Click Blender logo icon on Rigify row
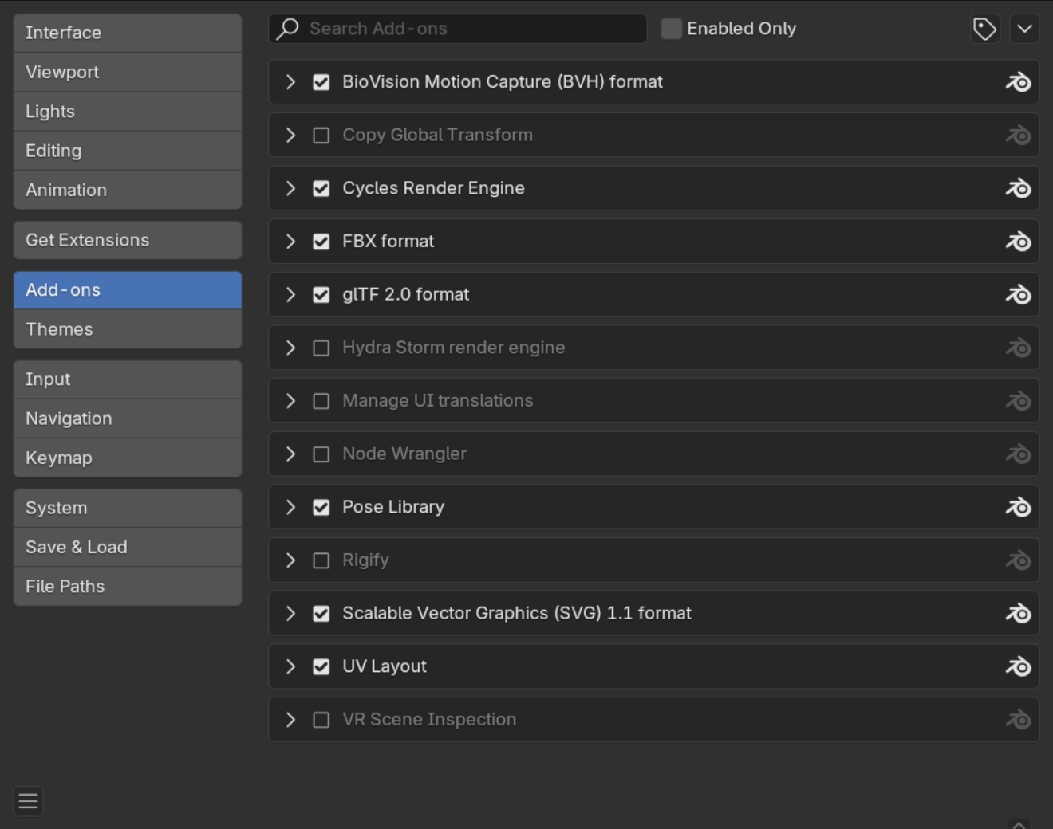The width and height of the screenshot is (1053, 829). [1018, 560]
